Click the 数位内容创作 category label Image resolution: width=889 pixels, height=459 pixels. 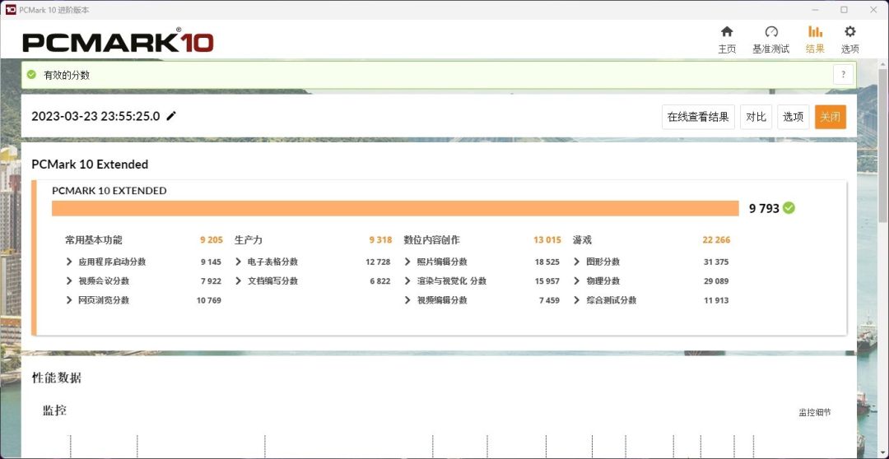coord(431,240)
